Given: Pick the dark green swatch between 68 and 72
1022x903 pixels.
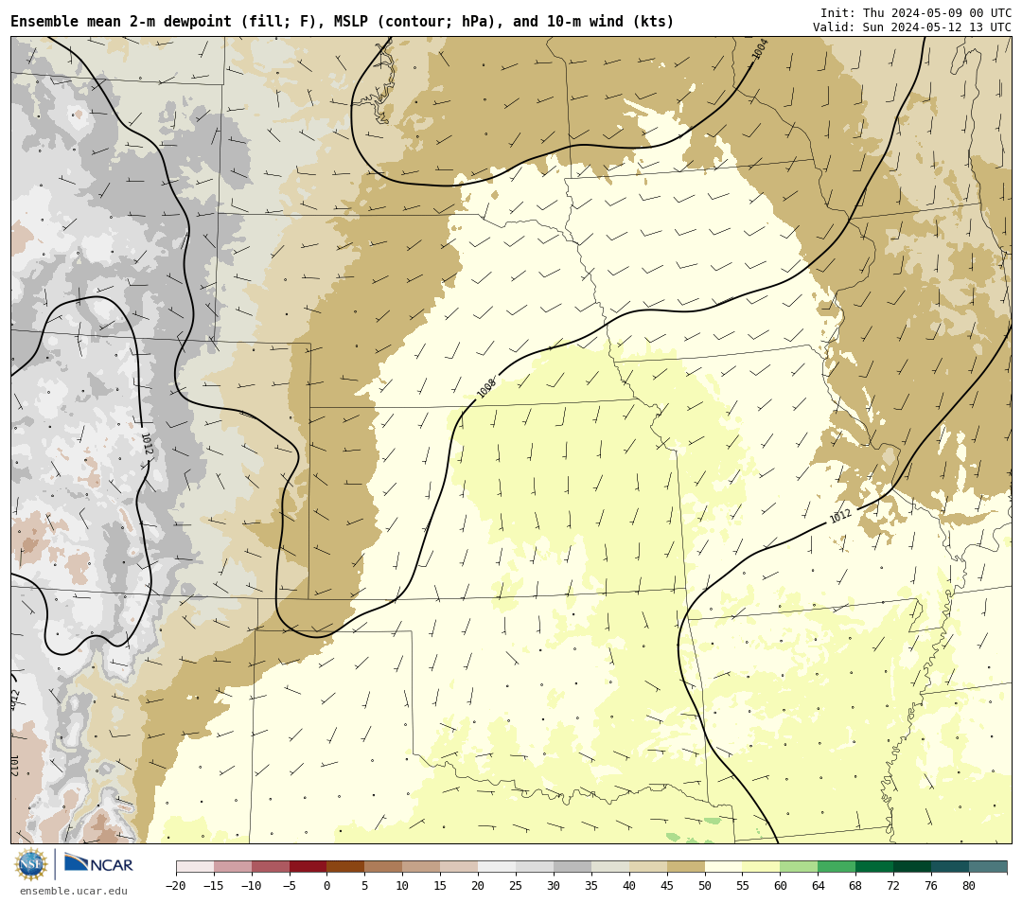Looking at the screenshot, I should [875, 867].
